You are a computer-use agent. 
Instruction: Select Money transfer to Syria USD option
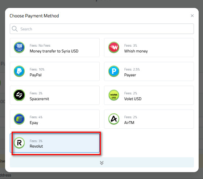click(x=55, y=47)
